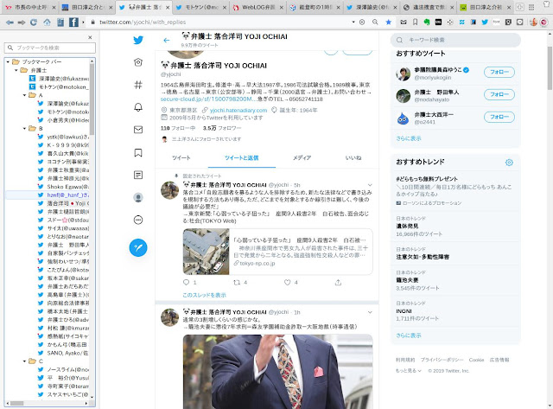Image resolution: width=553 pixels, height=409 pixels.
Task: Switch to ツイート tab
Action: [x=181, y=157]
